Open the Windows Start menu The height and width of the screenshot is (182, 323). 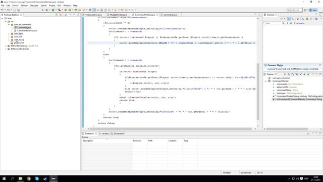tap(4, 178)
